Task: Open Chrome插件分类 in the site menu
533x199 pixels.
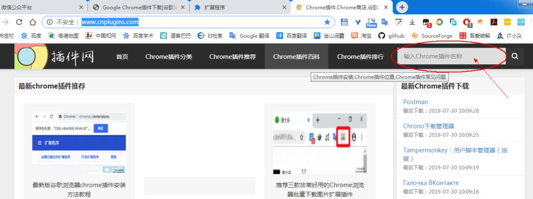Action: click(x=169, y=57)
